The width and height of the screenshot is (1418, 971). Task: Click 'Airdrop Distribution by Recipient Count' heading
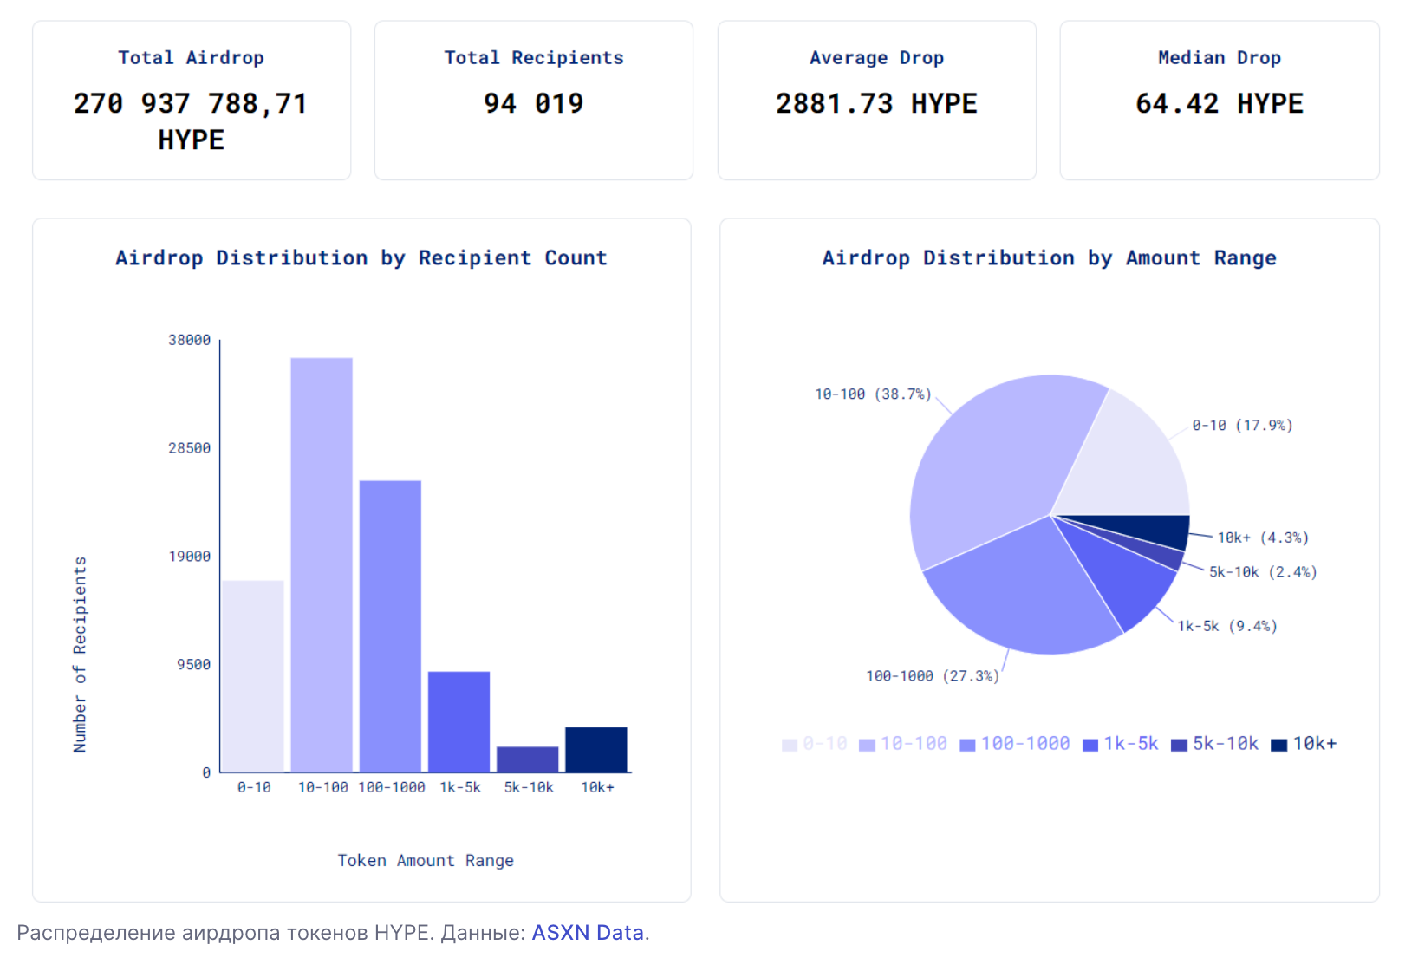click(x=361, y=258)
